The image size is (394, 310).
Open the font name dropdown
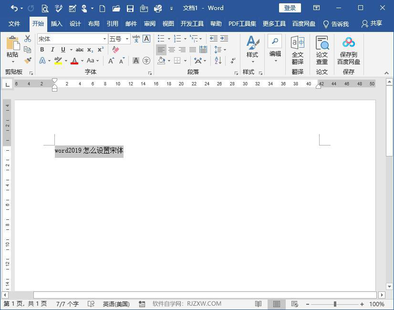pos(104,39)
